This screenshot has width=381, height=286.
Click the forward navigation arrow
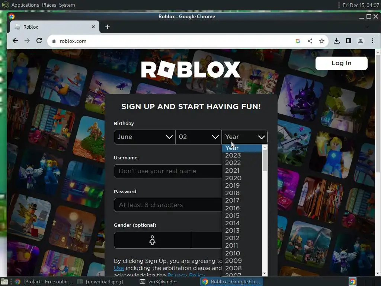coord(27,41)
